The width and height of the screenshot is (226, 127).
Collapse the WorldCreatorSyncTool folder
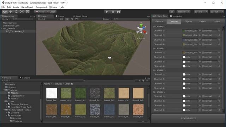(4, 110)
